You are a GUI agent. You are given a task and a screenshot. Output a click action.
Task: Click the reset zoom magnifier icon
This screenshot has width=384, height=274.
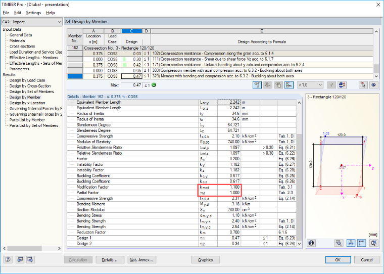373,243
